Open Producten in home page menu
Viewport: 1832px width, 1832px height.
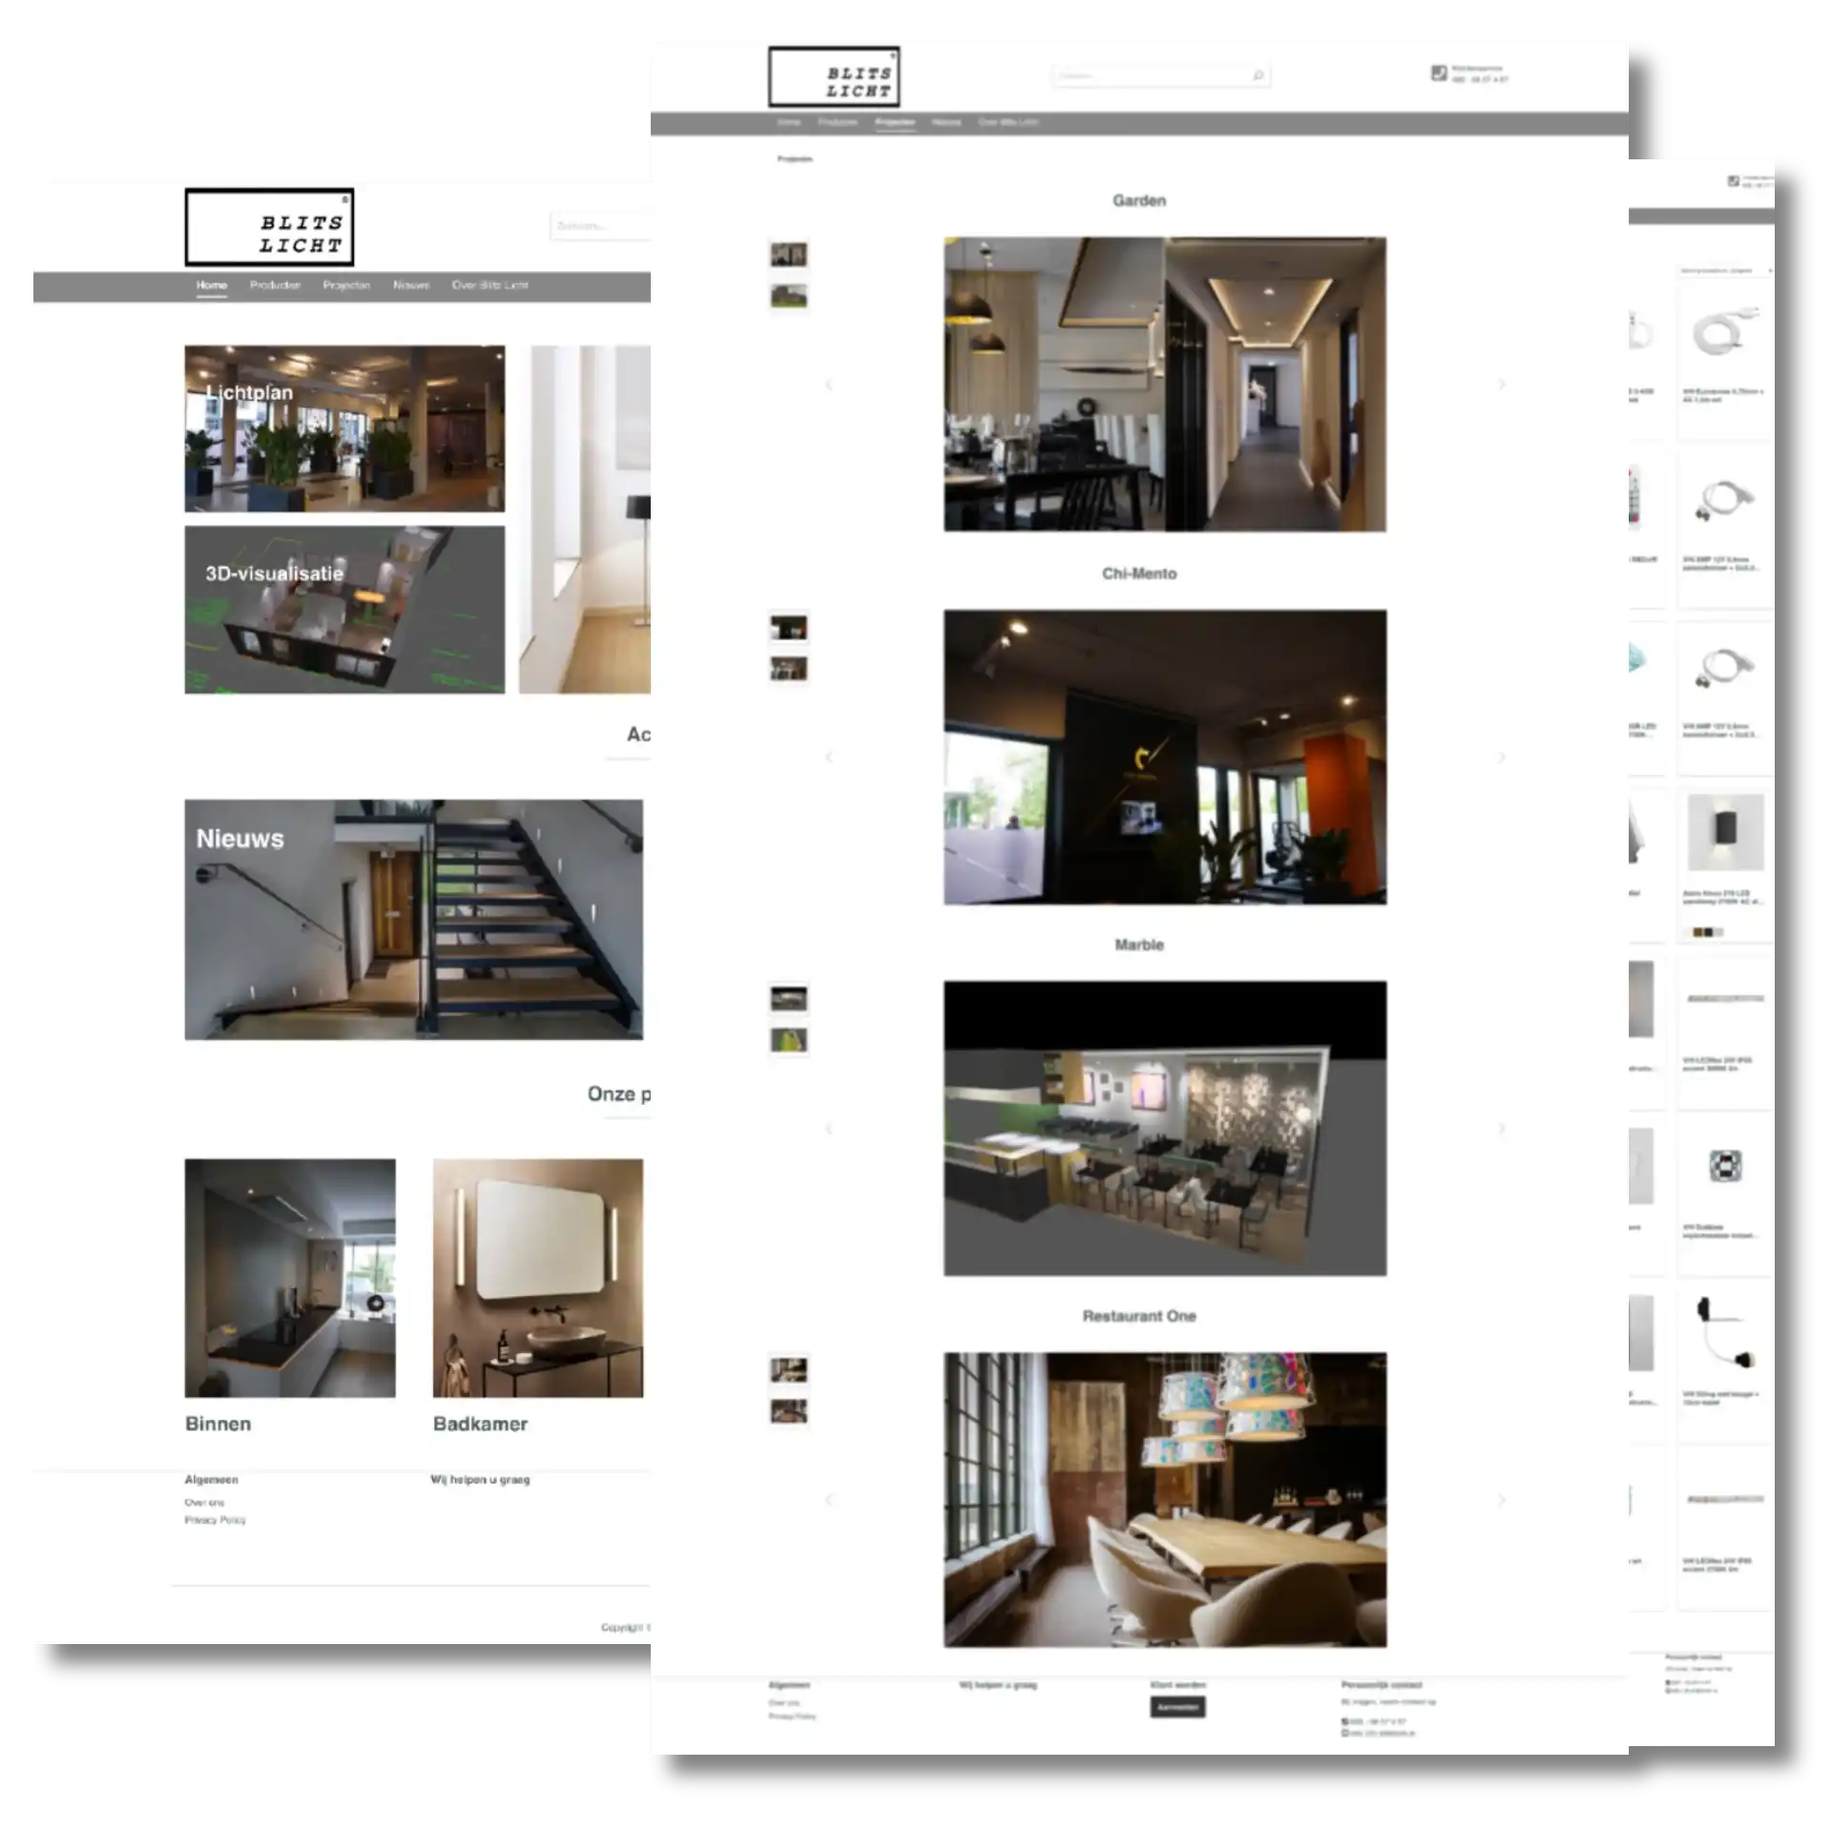tap(275, 285)
